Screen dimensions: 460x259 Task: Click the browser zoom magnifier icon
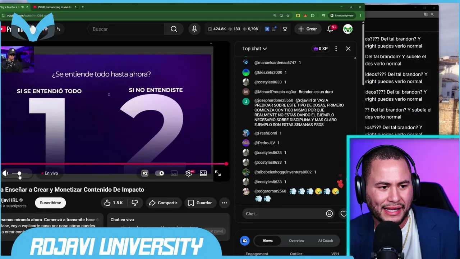[275, 15]
